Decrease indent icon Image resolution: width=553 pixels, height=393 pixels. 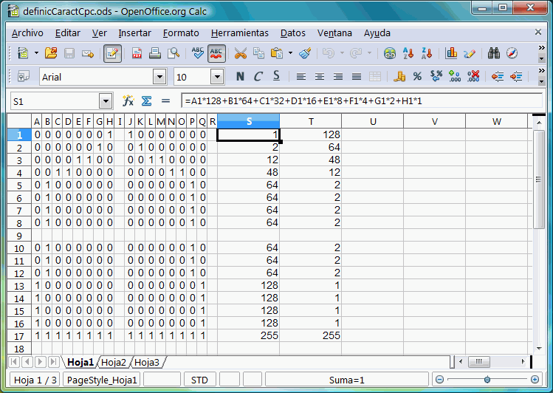coord(498,76)
